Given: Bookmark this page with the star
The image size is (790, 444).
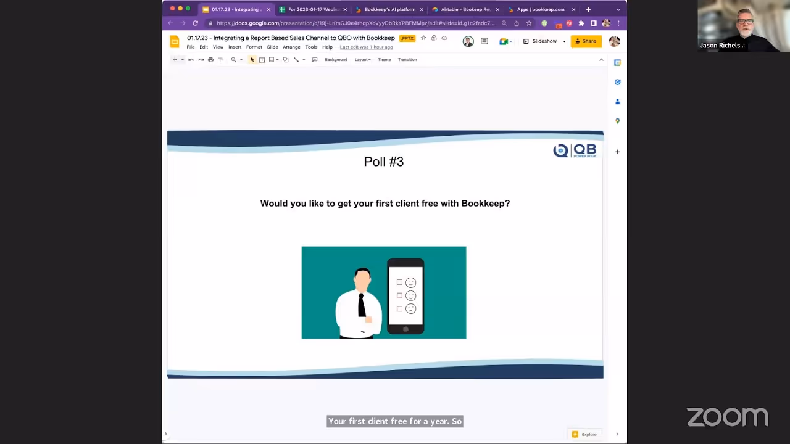Looking at the screenshot, I should coord(529,23).
